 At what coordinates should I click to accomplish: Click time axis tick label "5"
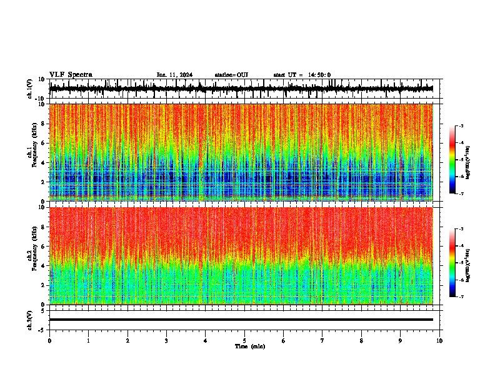click(244, 341)
